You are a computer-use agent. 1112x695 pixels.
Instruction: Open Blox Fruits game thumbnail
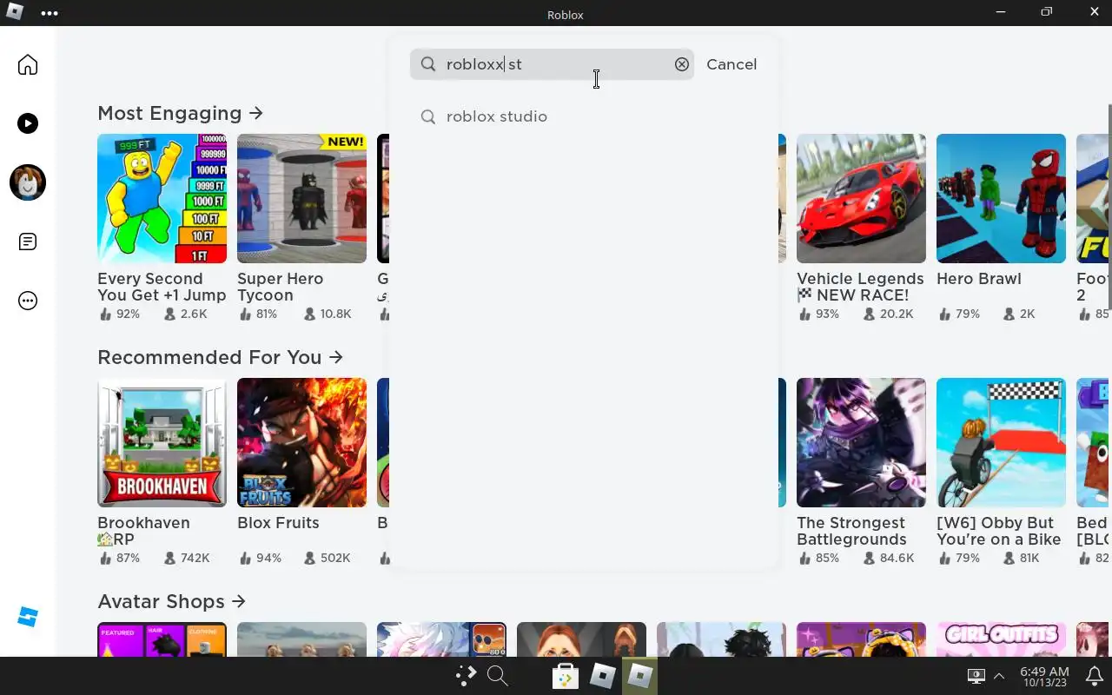coord(301,442)
